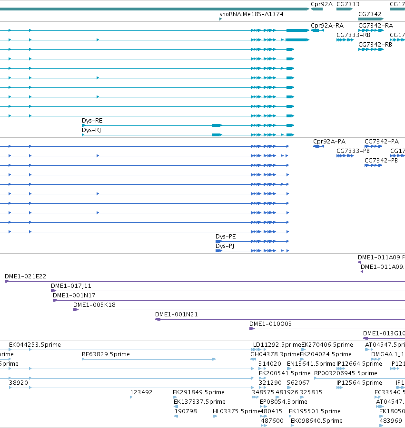This screenshot has width=405, height=428.
Task: Click the Dys-PE coding sequence label
Action: 226,237
